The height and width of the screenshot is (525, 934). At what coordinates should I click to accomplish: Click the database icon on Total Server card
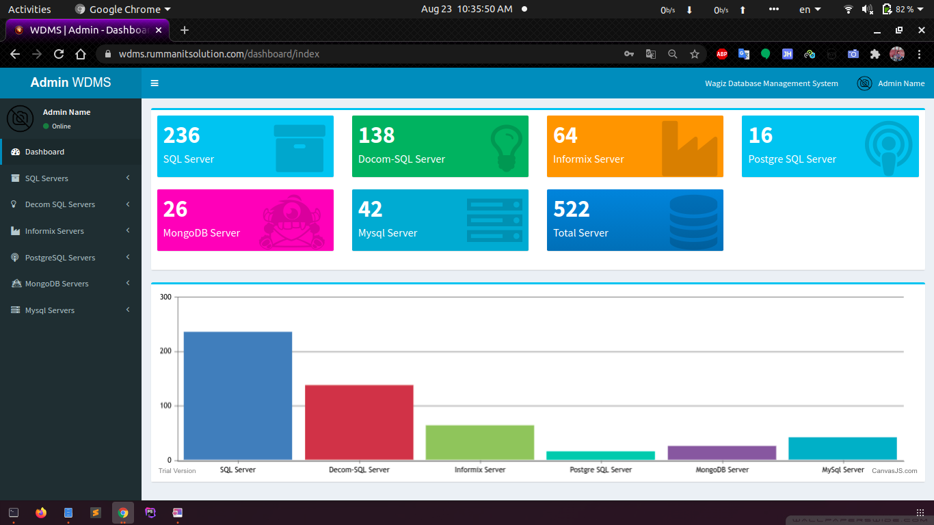coord(693,221)
